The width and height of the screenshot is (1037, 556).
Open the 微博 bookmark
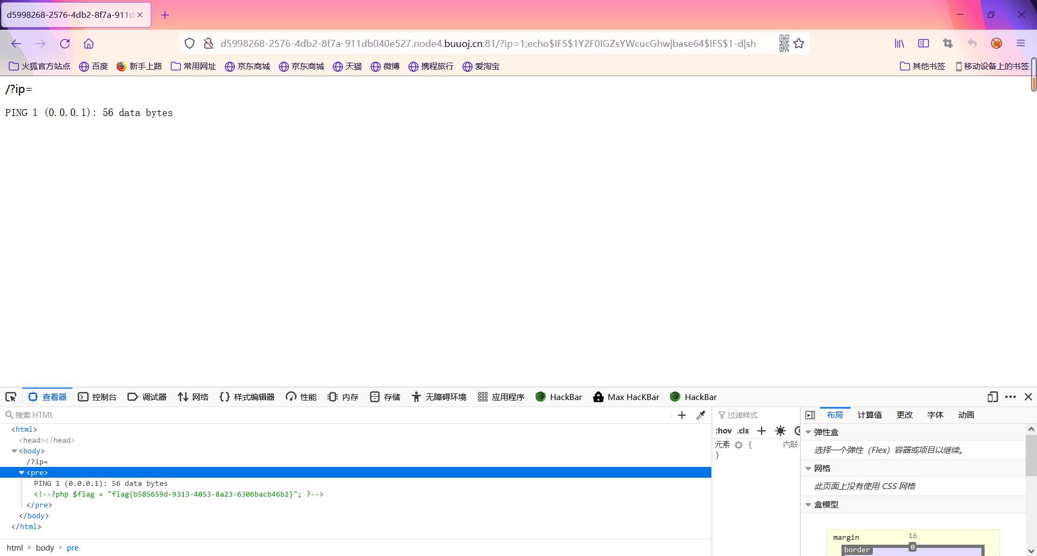[385, 66]
